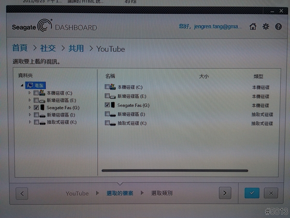This screenshot has height=218, width=290.
Task: Expand 新增磁碟區 (I:) tree node
Action: 29,115
